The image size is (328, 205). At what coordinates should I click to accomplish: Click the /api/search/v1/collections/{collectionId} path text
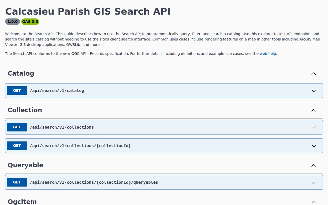[x=80, y=146]
